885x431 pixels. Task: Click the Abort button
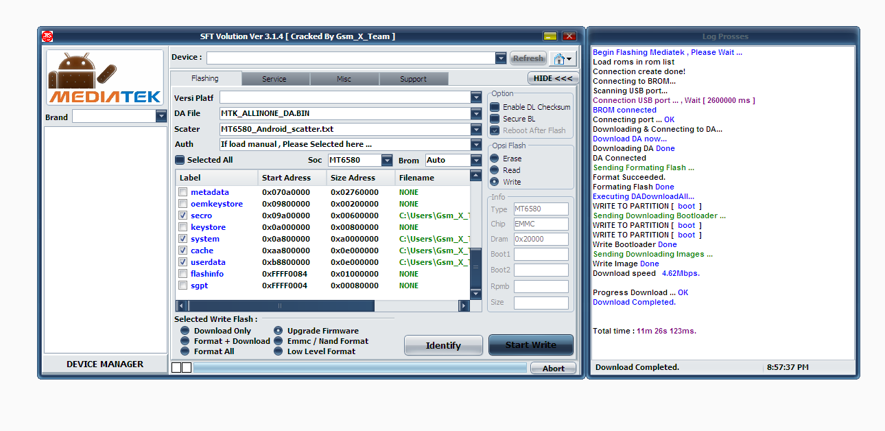[554, 369]
